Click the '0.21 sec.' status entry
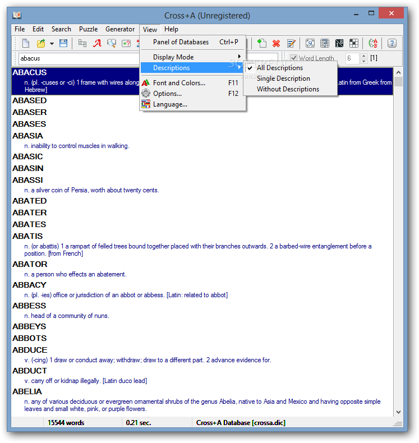Viewport: 419px width, 443px height. [x=139, y=423]
